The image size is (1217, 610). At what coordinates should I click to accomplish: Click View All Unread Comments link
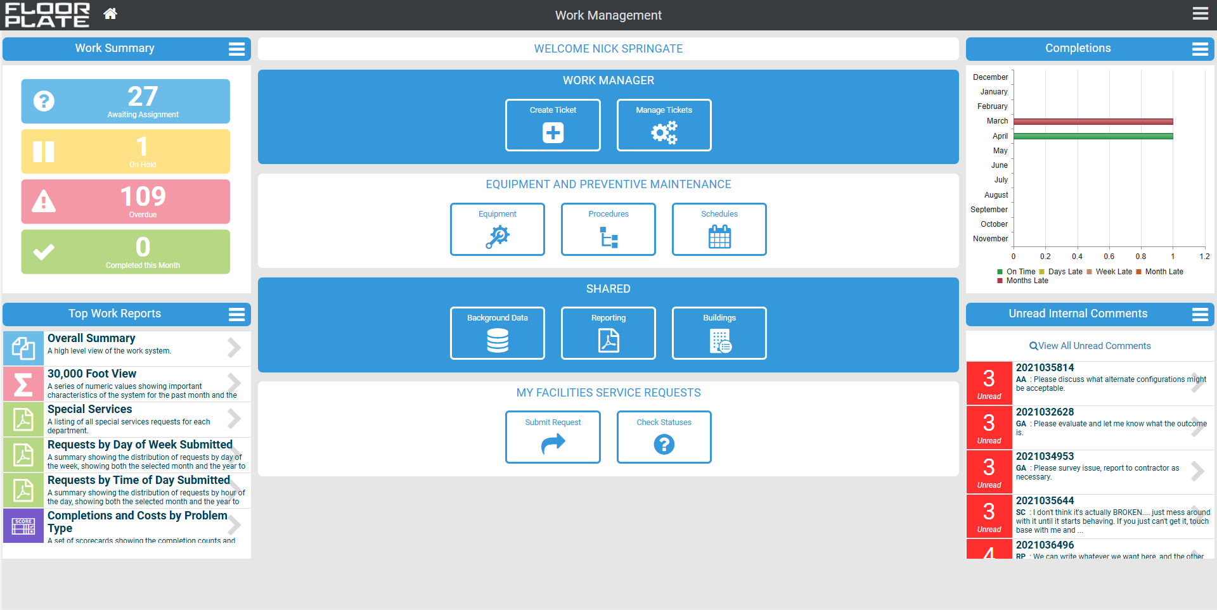tap(1090, 346)
